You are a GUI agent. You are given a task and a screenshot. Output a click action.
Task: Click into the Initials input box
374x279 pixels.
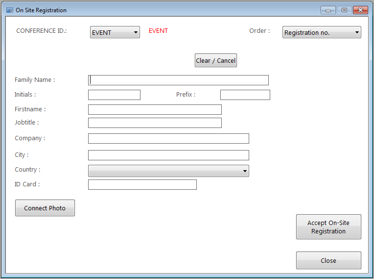[114, 95]
